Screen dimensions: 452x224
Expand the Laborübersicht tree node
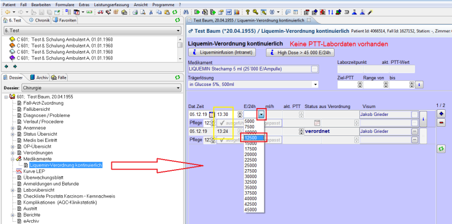12,190
